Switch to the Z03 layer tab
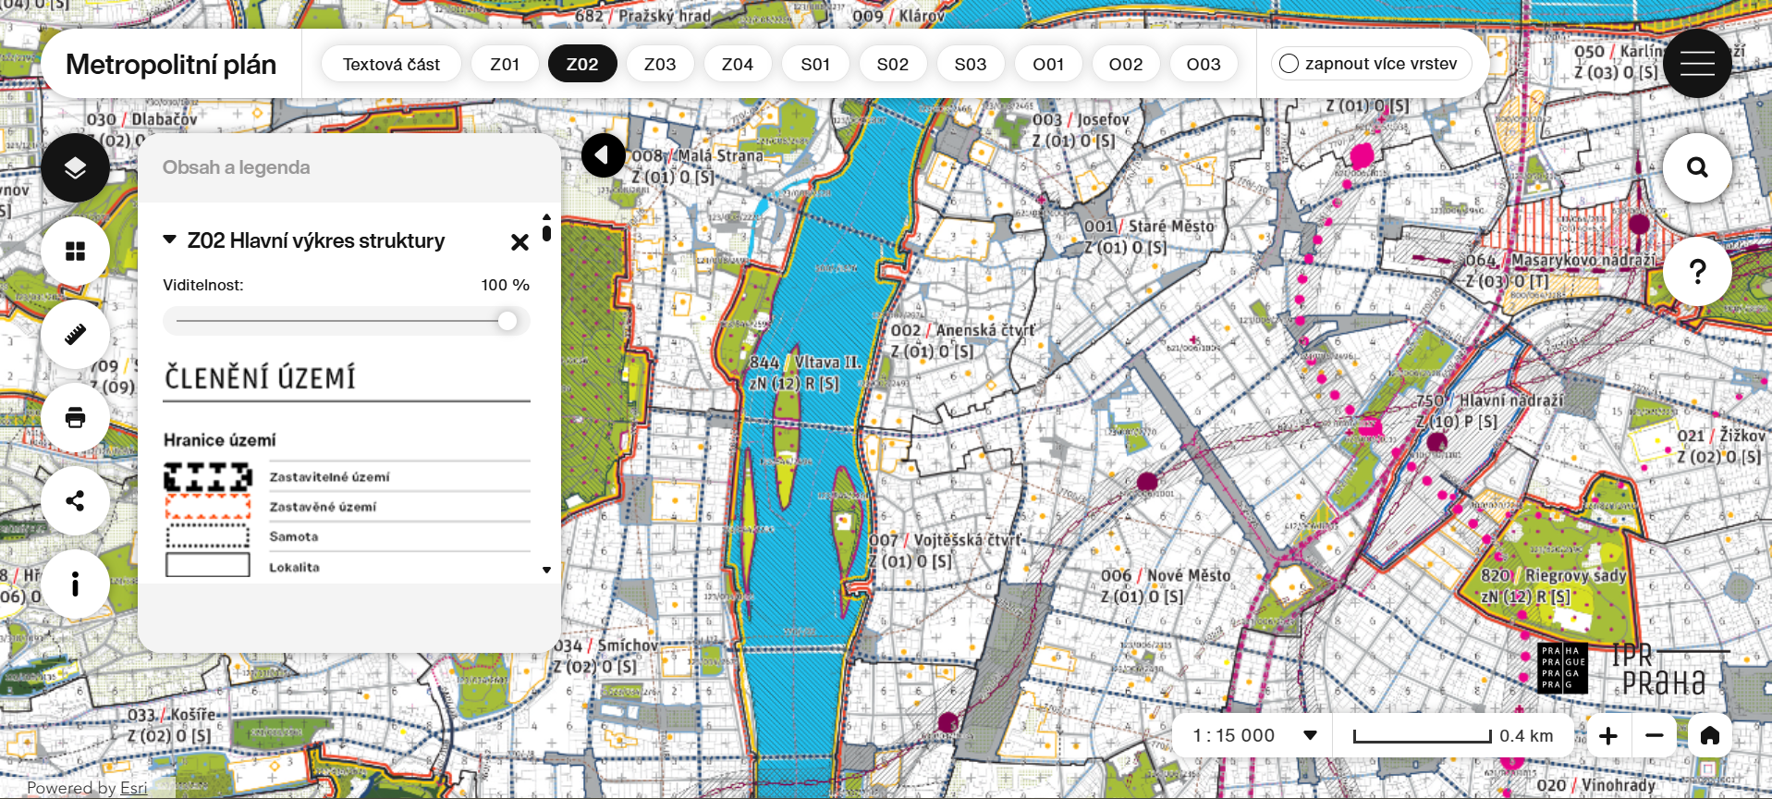The width and height of the screenshot is (1772, 799). point(659,64)
